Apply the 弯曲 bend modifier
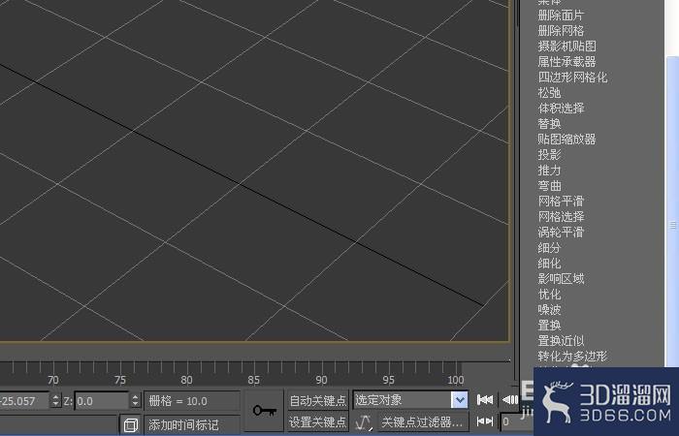679x436 pixels. pyautogui.click(x=549, y=186)
